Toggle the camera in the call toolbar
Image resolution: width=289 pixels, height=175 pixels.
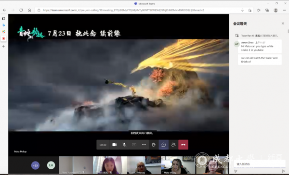[115, 145]
